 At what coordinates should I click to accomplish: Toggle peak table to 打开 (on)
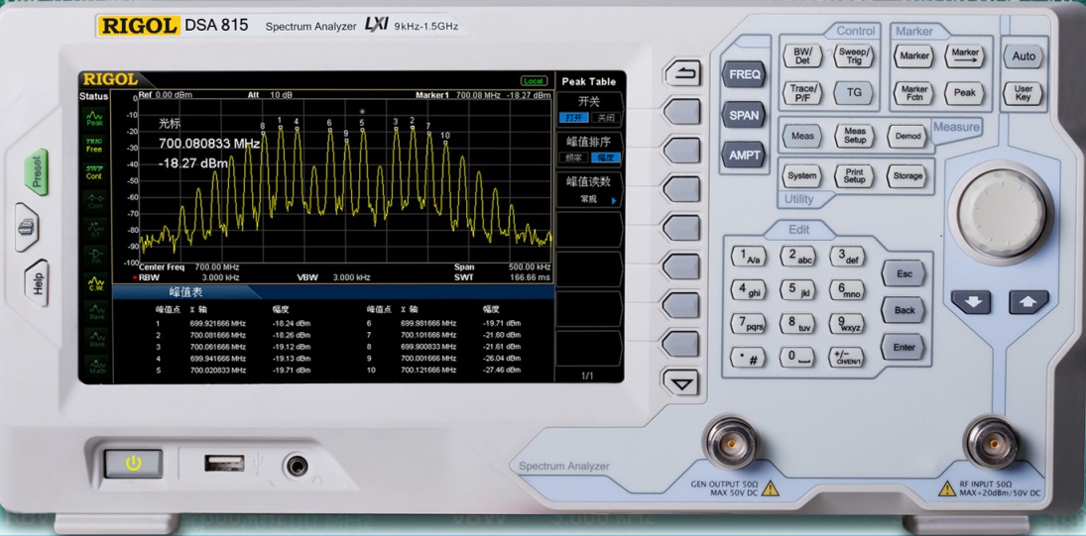coord(573,118)
